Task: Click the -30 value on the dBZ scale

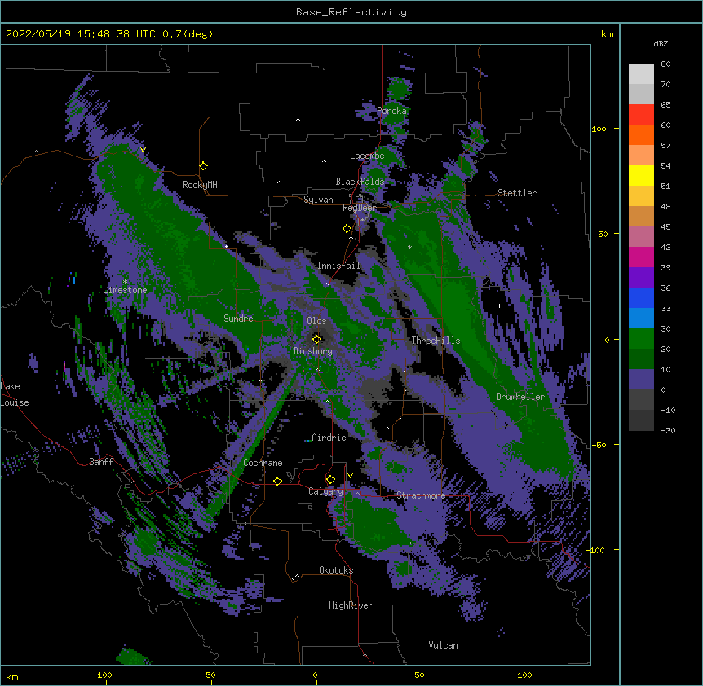Action: coord(668,430)
